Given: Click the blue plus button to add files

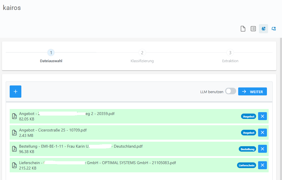Looking at the screenshot, I should [15, 91].
